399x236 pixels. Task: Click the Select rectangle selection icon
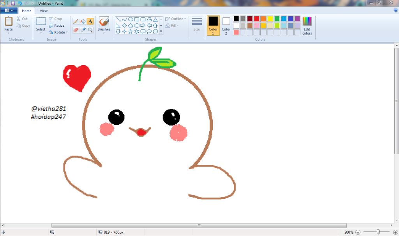pos(41,21)
